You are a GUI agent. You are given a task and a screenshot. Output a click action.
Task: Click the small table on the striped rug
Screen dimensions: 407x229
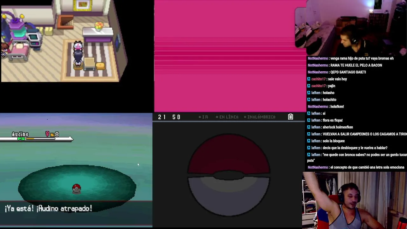pos(89,64)
